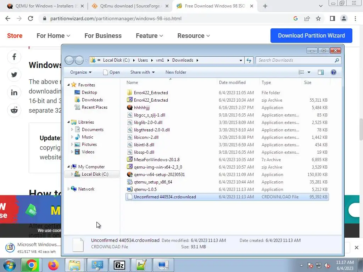363x272 pixels.
Task: Sort by Size column header
Action: click(315, 83)
